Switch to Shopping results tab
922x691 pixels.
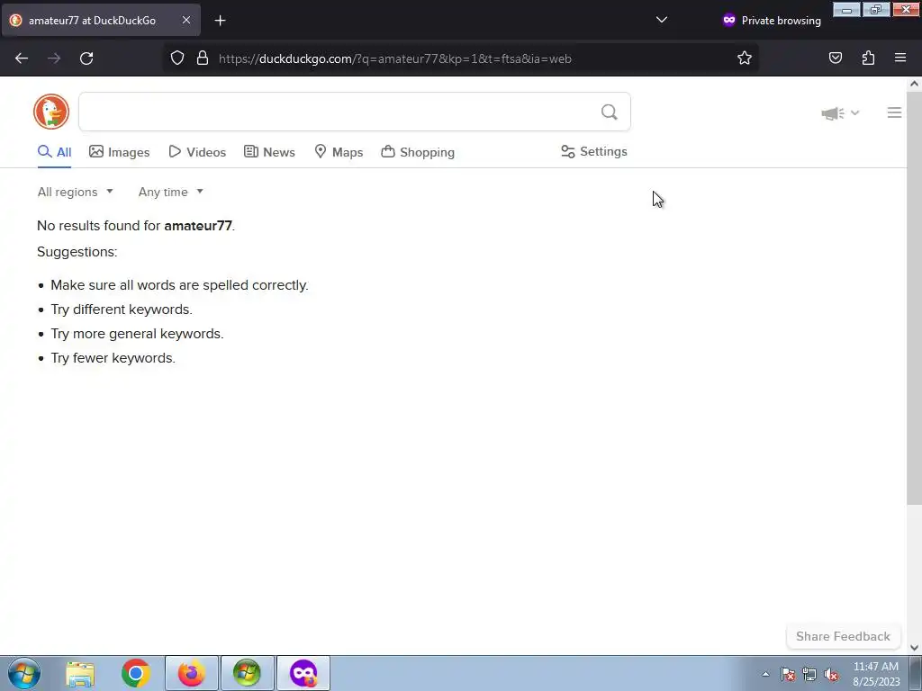click(x=418, y=152)
